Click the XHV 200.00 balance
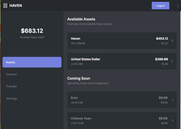The image size is (181, 129). [x=78, y=43]
